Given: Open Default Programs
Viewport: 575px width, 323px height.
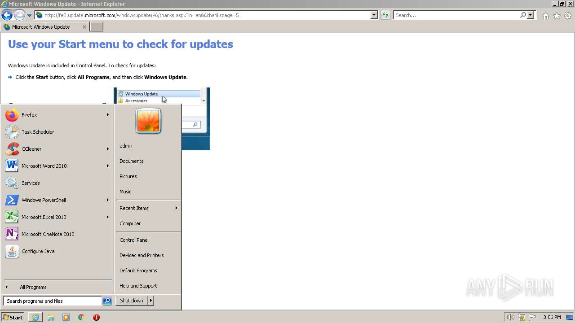Looking at the screenshot, I should (x=148, y=271).
